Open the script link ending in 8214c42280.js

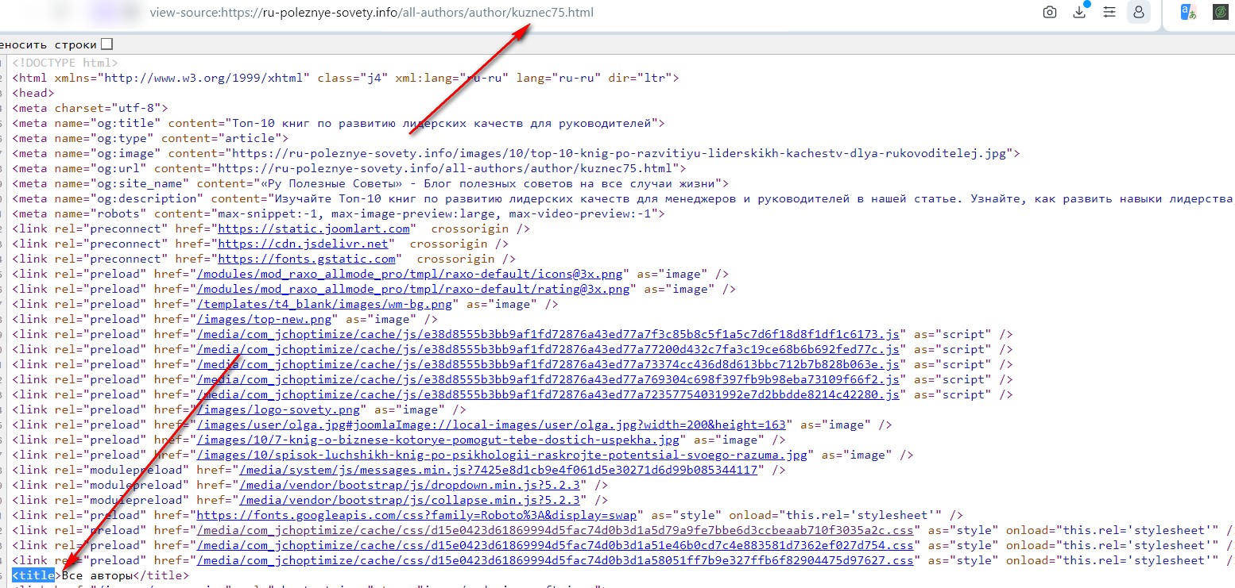pos(548,394)
